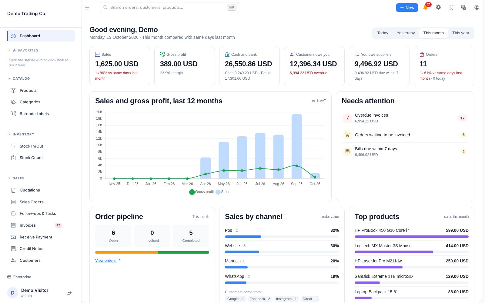Open the Enterprise plan link
This screenshot has width=485, height=303.
pos(19,277)
